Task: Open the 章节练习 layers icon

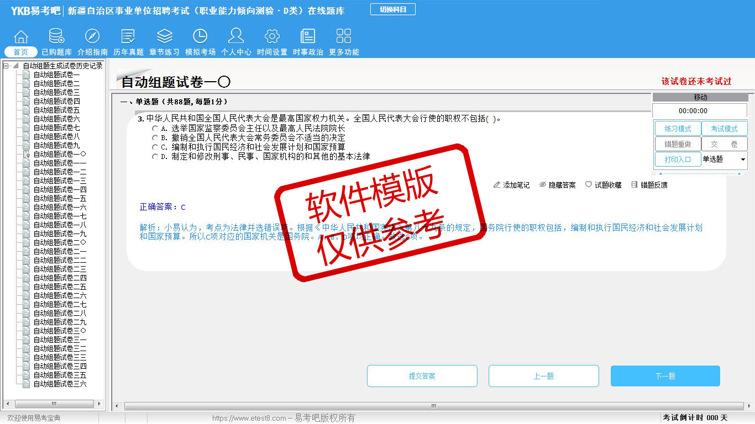Action: (164, 37)
